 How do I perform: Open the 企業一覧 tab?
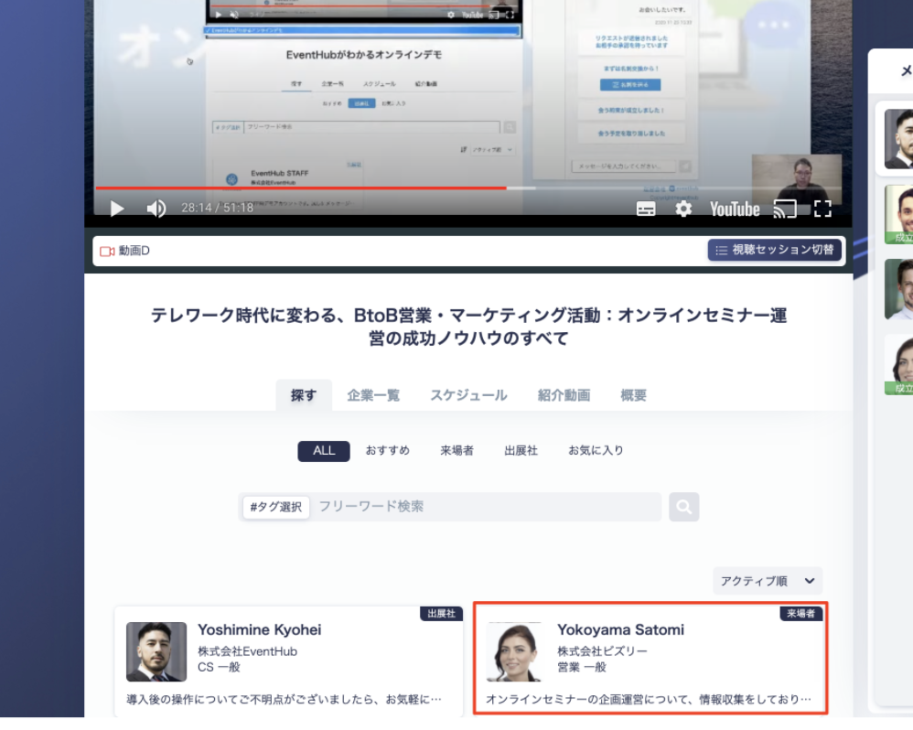click(x=373, y=395)
